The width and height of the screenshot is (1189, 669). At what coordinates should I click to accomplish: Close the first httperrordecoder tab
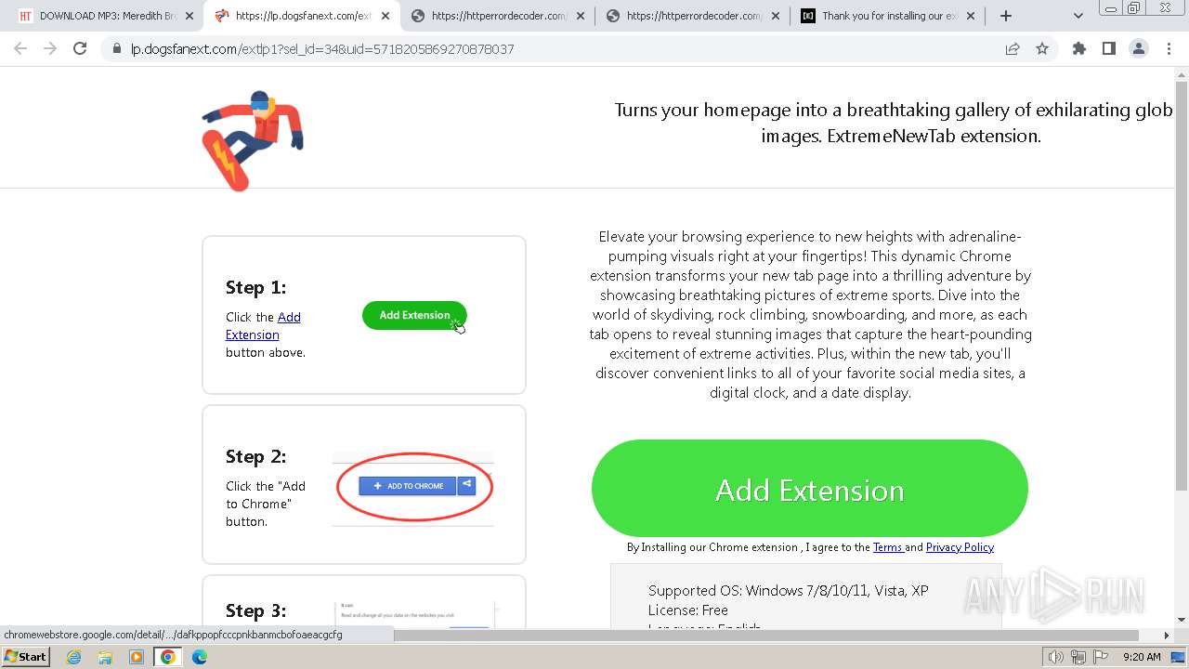coord(581,16)
